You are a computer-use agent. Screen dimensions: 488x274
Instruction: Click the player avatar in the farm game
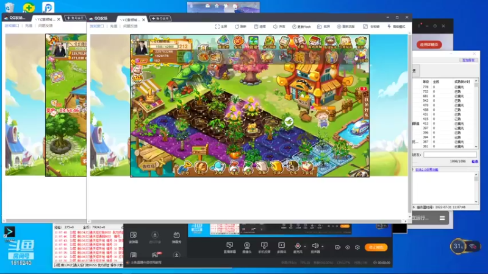142,47
